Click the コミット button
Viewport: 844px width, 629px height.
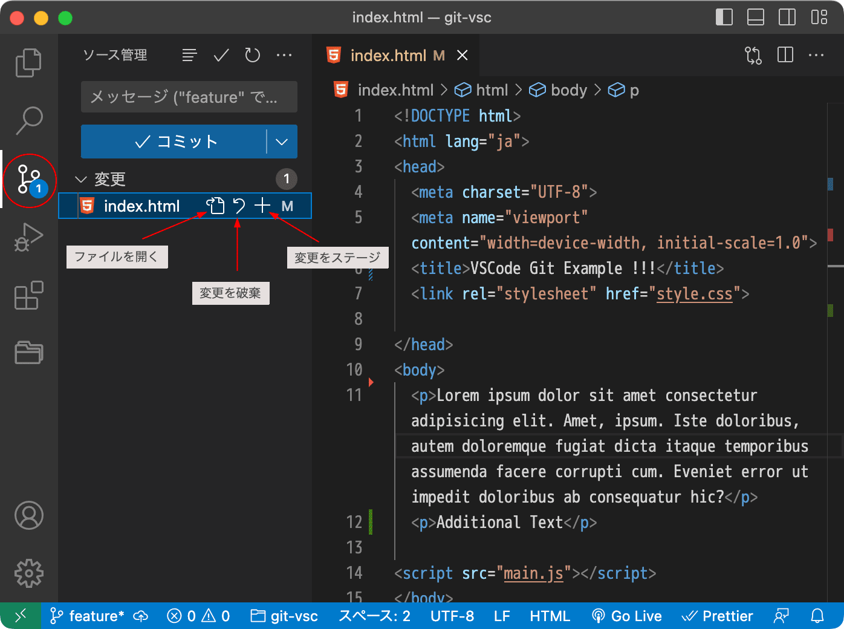point(174,142)
